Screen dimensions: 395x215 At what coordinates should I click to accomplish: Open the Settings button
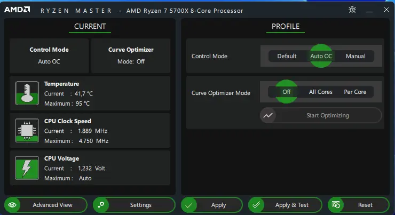tap(134, 205)
